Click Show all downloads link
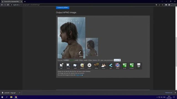This screenshot has height=99, width=177. [169, 93]
